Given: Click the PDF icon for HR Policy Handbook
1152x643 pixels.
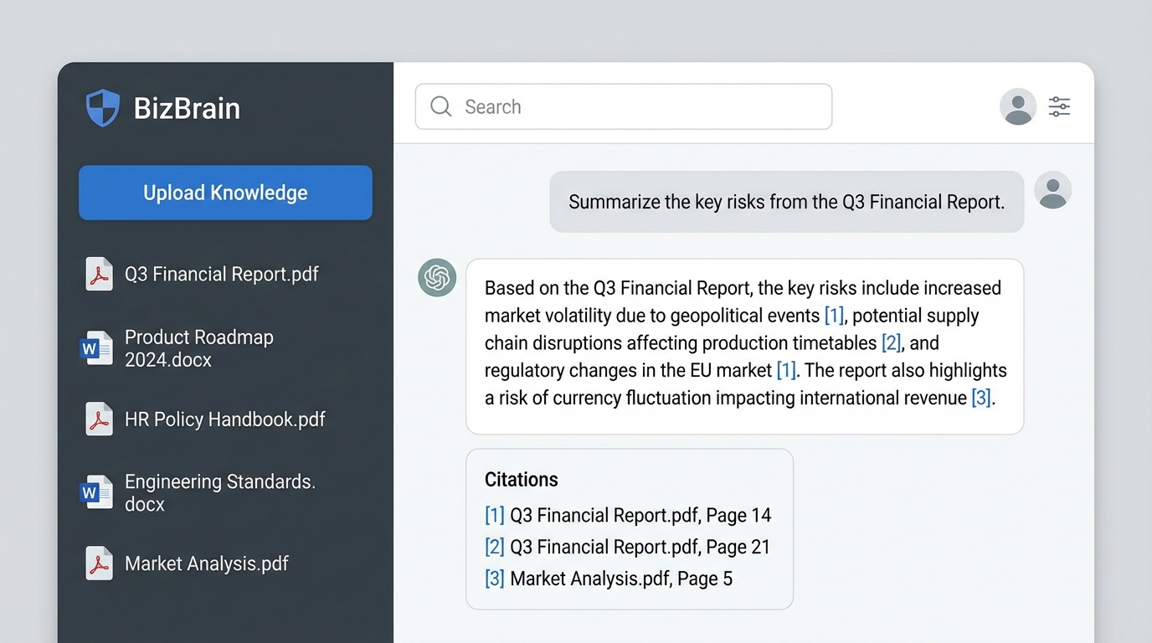Looking at the screenshot, I should pyautogui.click(x=99, y=419).
